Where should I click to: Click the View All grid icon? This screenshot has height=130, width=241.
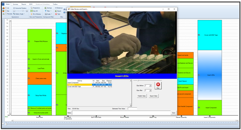pos(31,11)
